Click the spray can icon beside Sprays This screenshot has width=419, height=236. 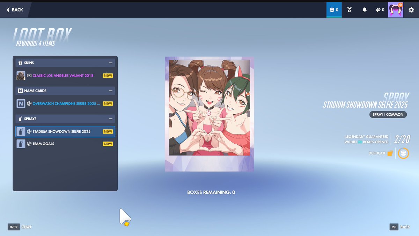[x=20, y=119]
